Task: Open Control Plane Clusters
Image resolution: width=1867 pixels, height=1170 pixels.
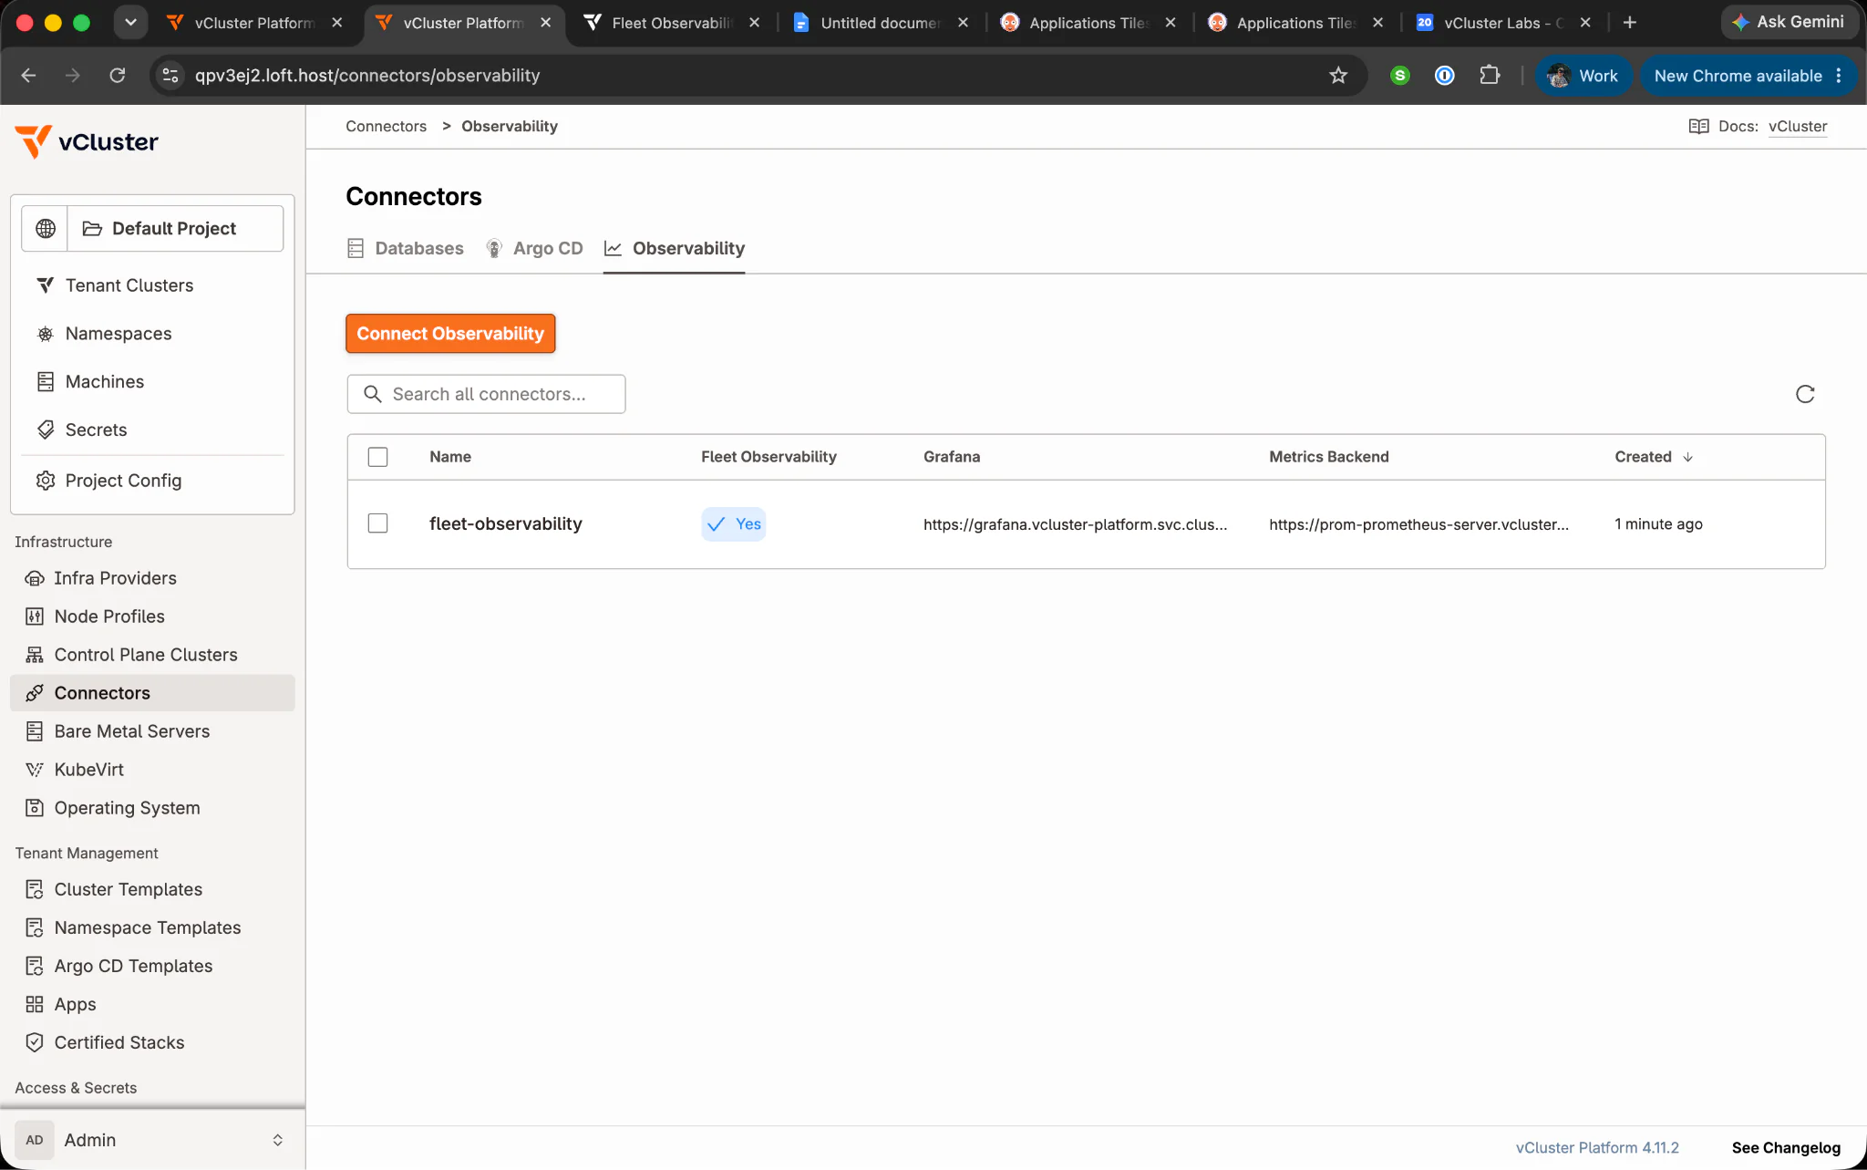Action: 146,655
